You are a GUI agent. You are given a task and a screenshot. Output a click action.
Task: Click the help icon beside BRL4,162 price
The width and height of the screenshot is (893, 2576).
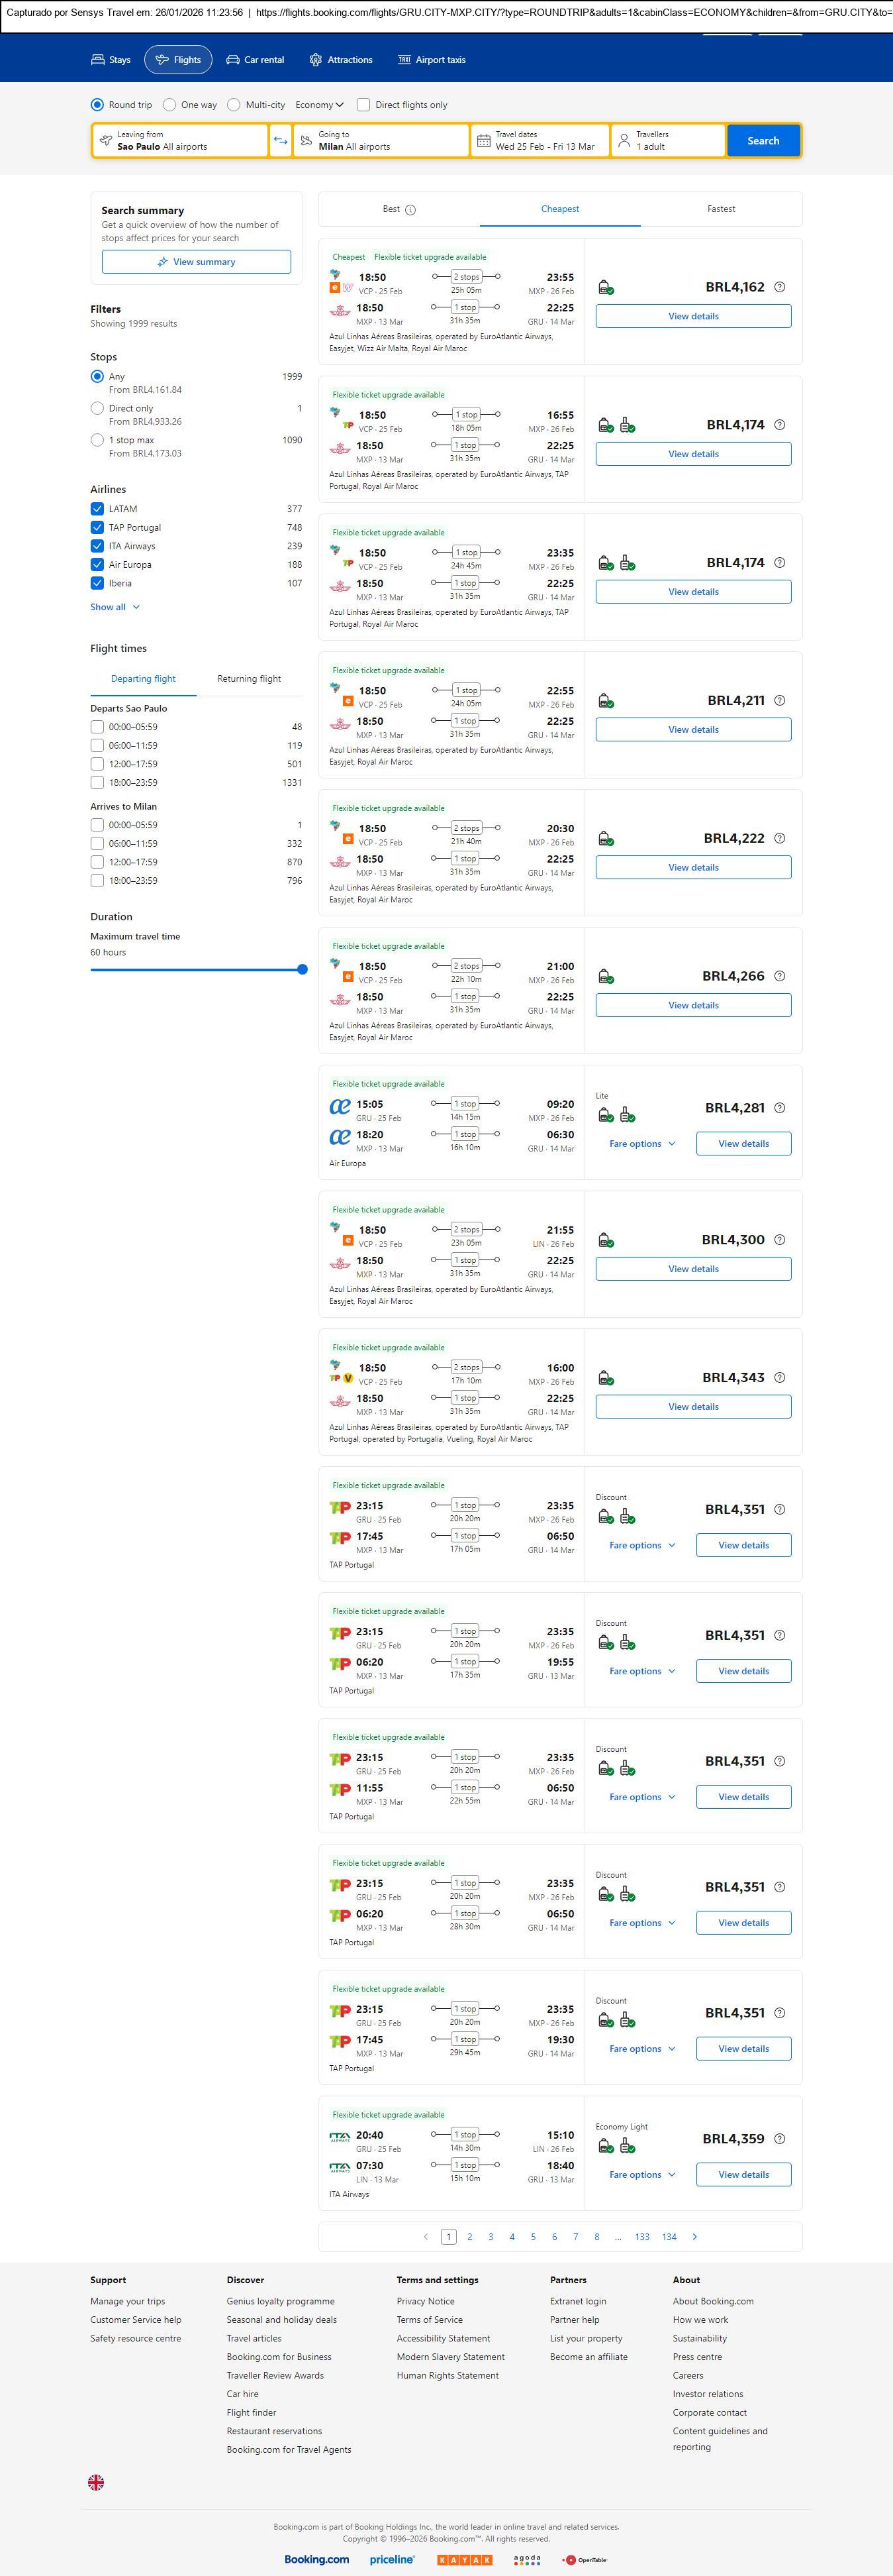point(780,287)
